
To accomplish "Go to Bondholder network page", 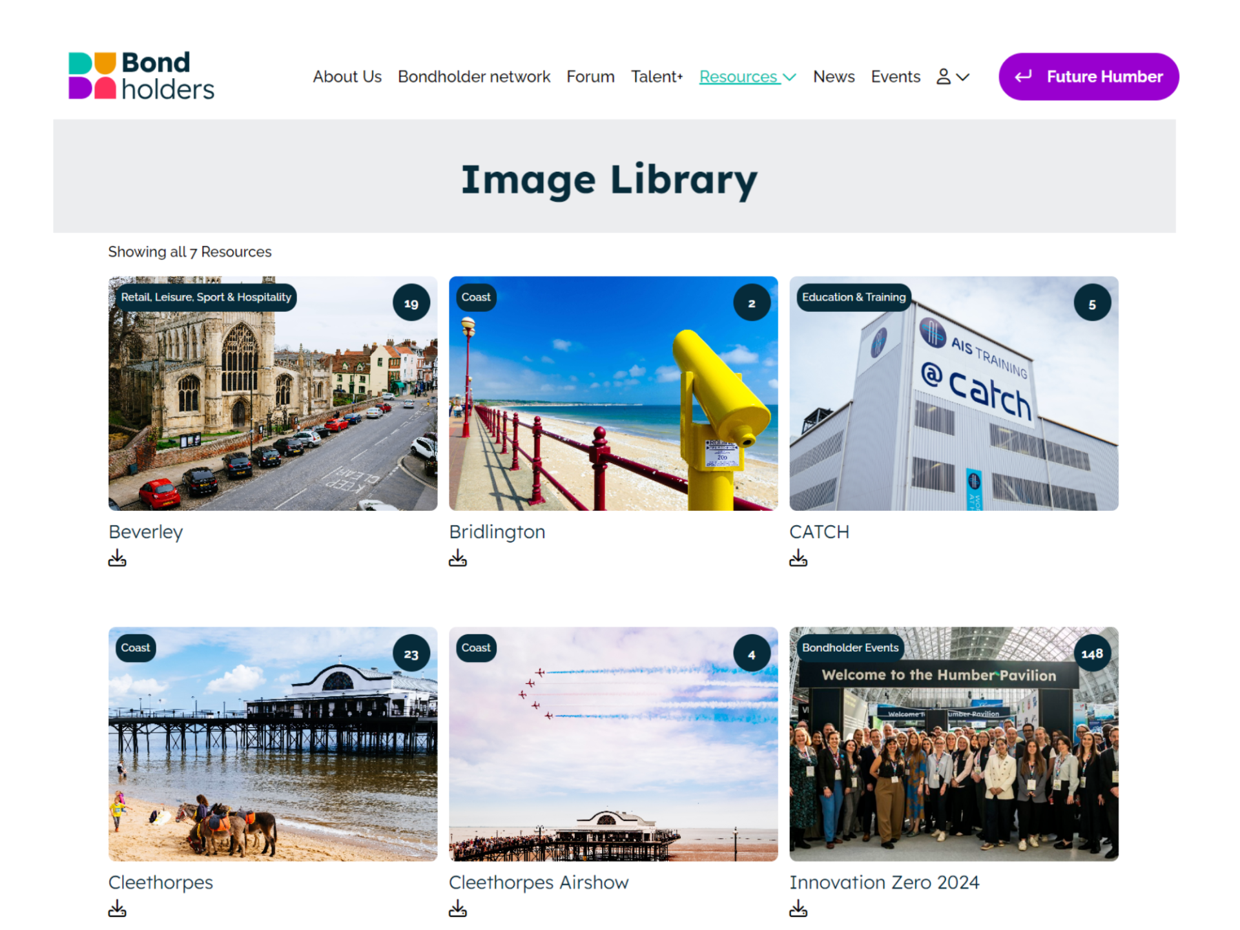I will point(473,77).
